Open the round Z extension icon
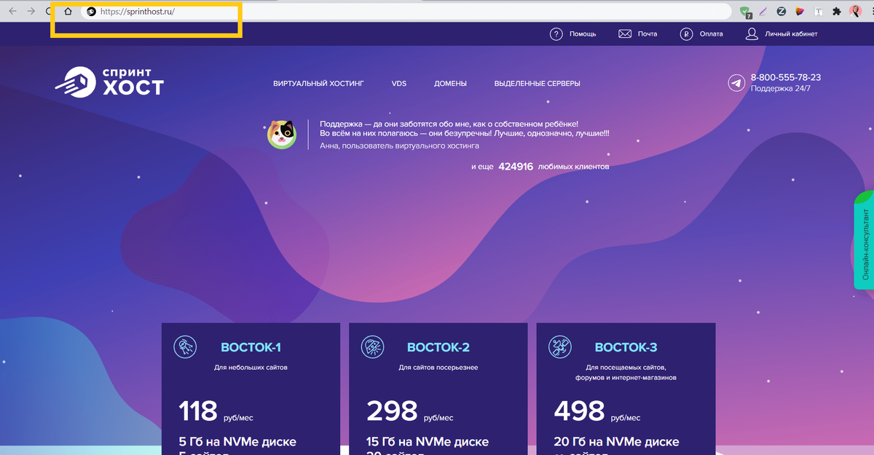Image resolution: width=874 pixels, height=455 pixels. (x=782, y=12)
